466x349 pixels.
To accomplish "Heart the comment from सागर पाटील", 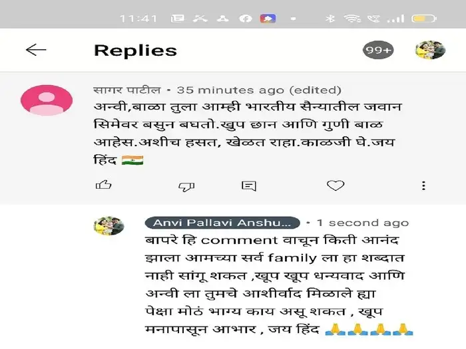I will [x=336, y=185].
